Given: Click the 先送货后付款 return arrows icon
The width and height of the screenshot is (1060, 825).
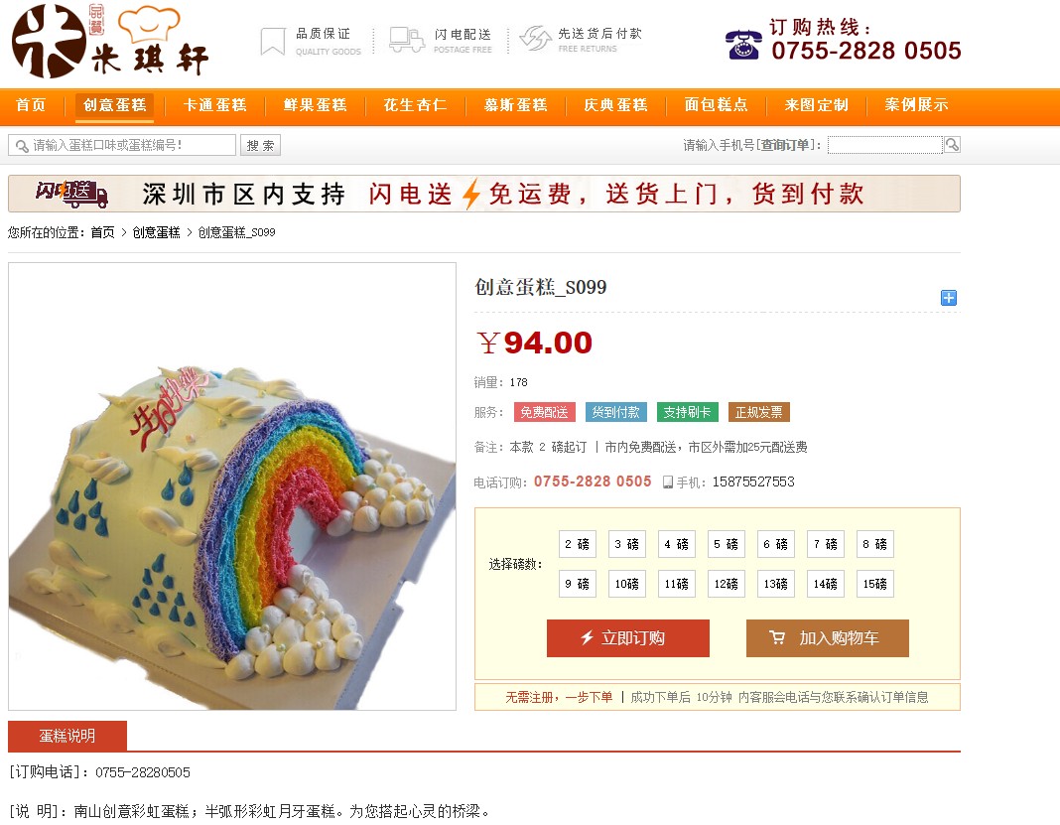Looking at the screenshot, I should point(535,39).
